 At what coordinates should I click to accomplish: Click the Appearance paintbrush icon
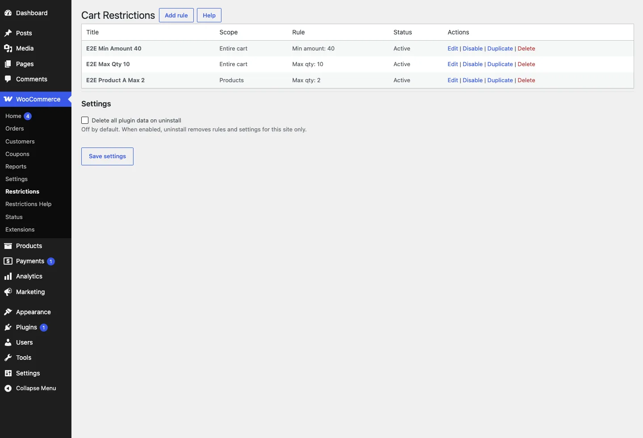pyautogui.click(x=8, y=312)
